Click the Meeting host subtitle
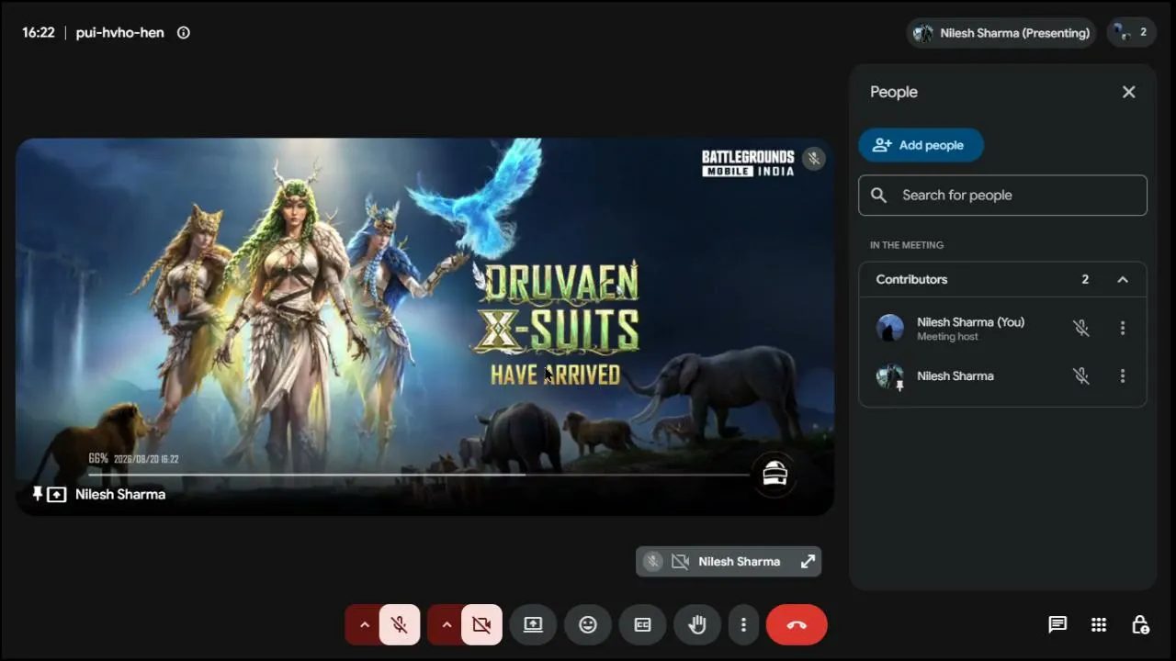The height and width of the screenshot is (661, 1176). click(x=947, y=337)
